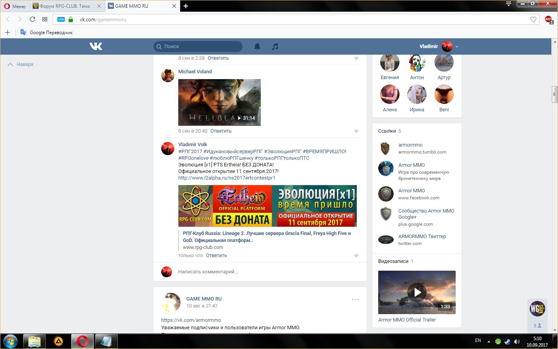This screenshot has width=558, height=349.
Task: Open the volume control in system tray
Action: pos(517,342)
